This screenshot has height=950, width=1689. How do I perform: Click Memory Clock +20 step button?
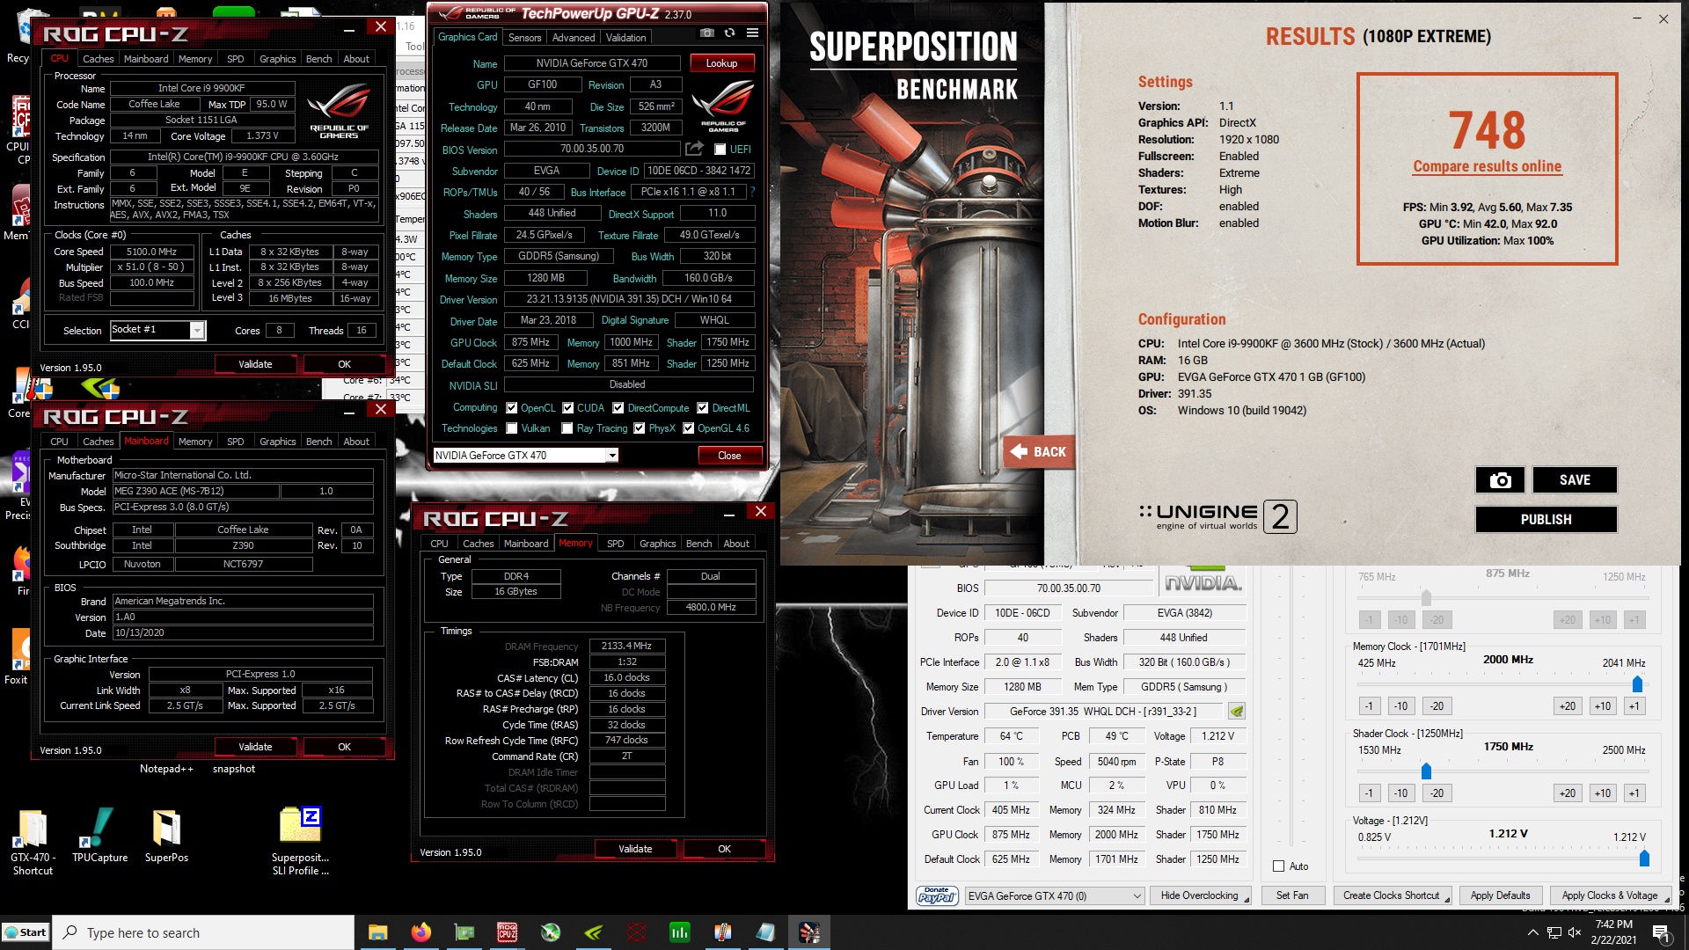click(x=1567, y=706)
